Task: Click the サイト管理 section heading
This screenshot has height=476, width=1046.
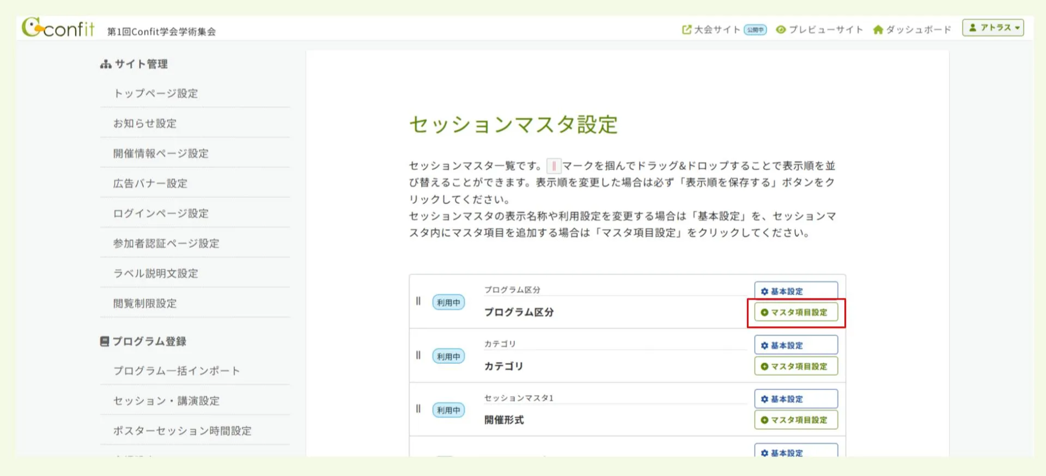Action: (134, 64)
